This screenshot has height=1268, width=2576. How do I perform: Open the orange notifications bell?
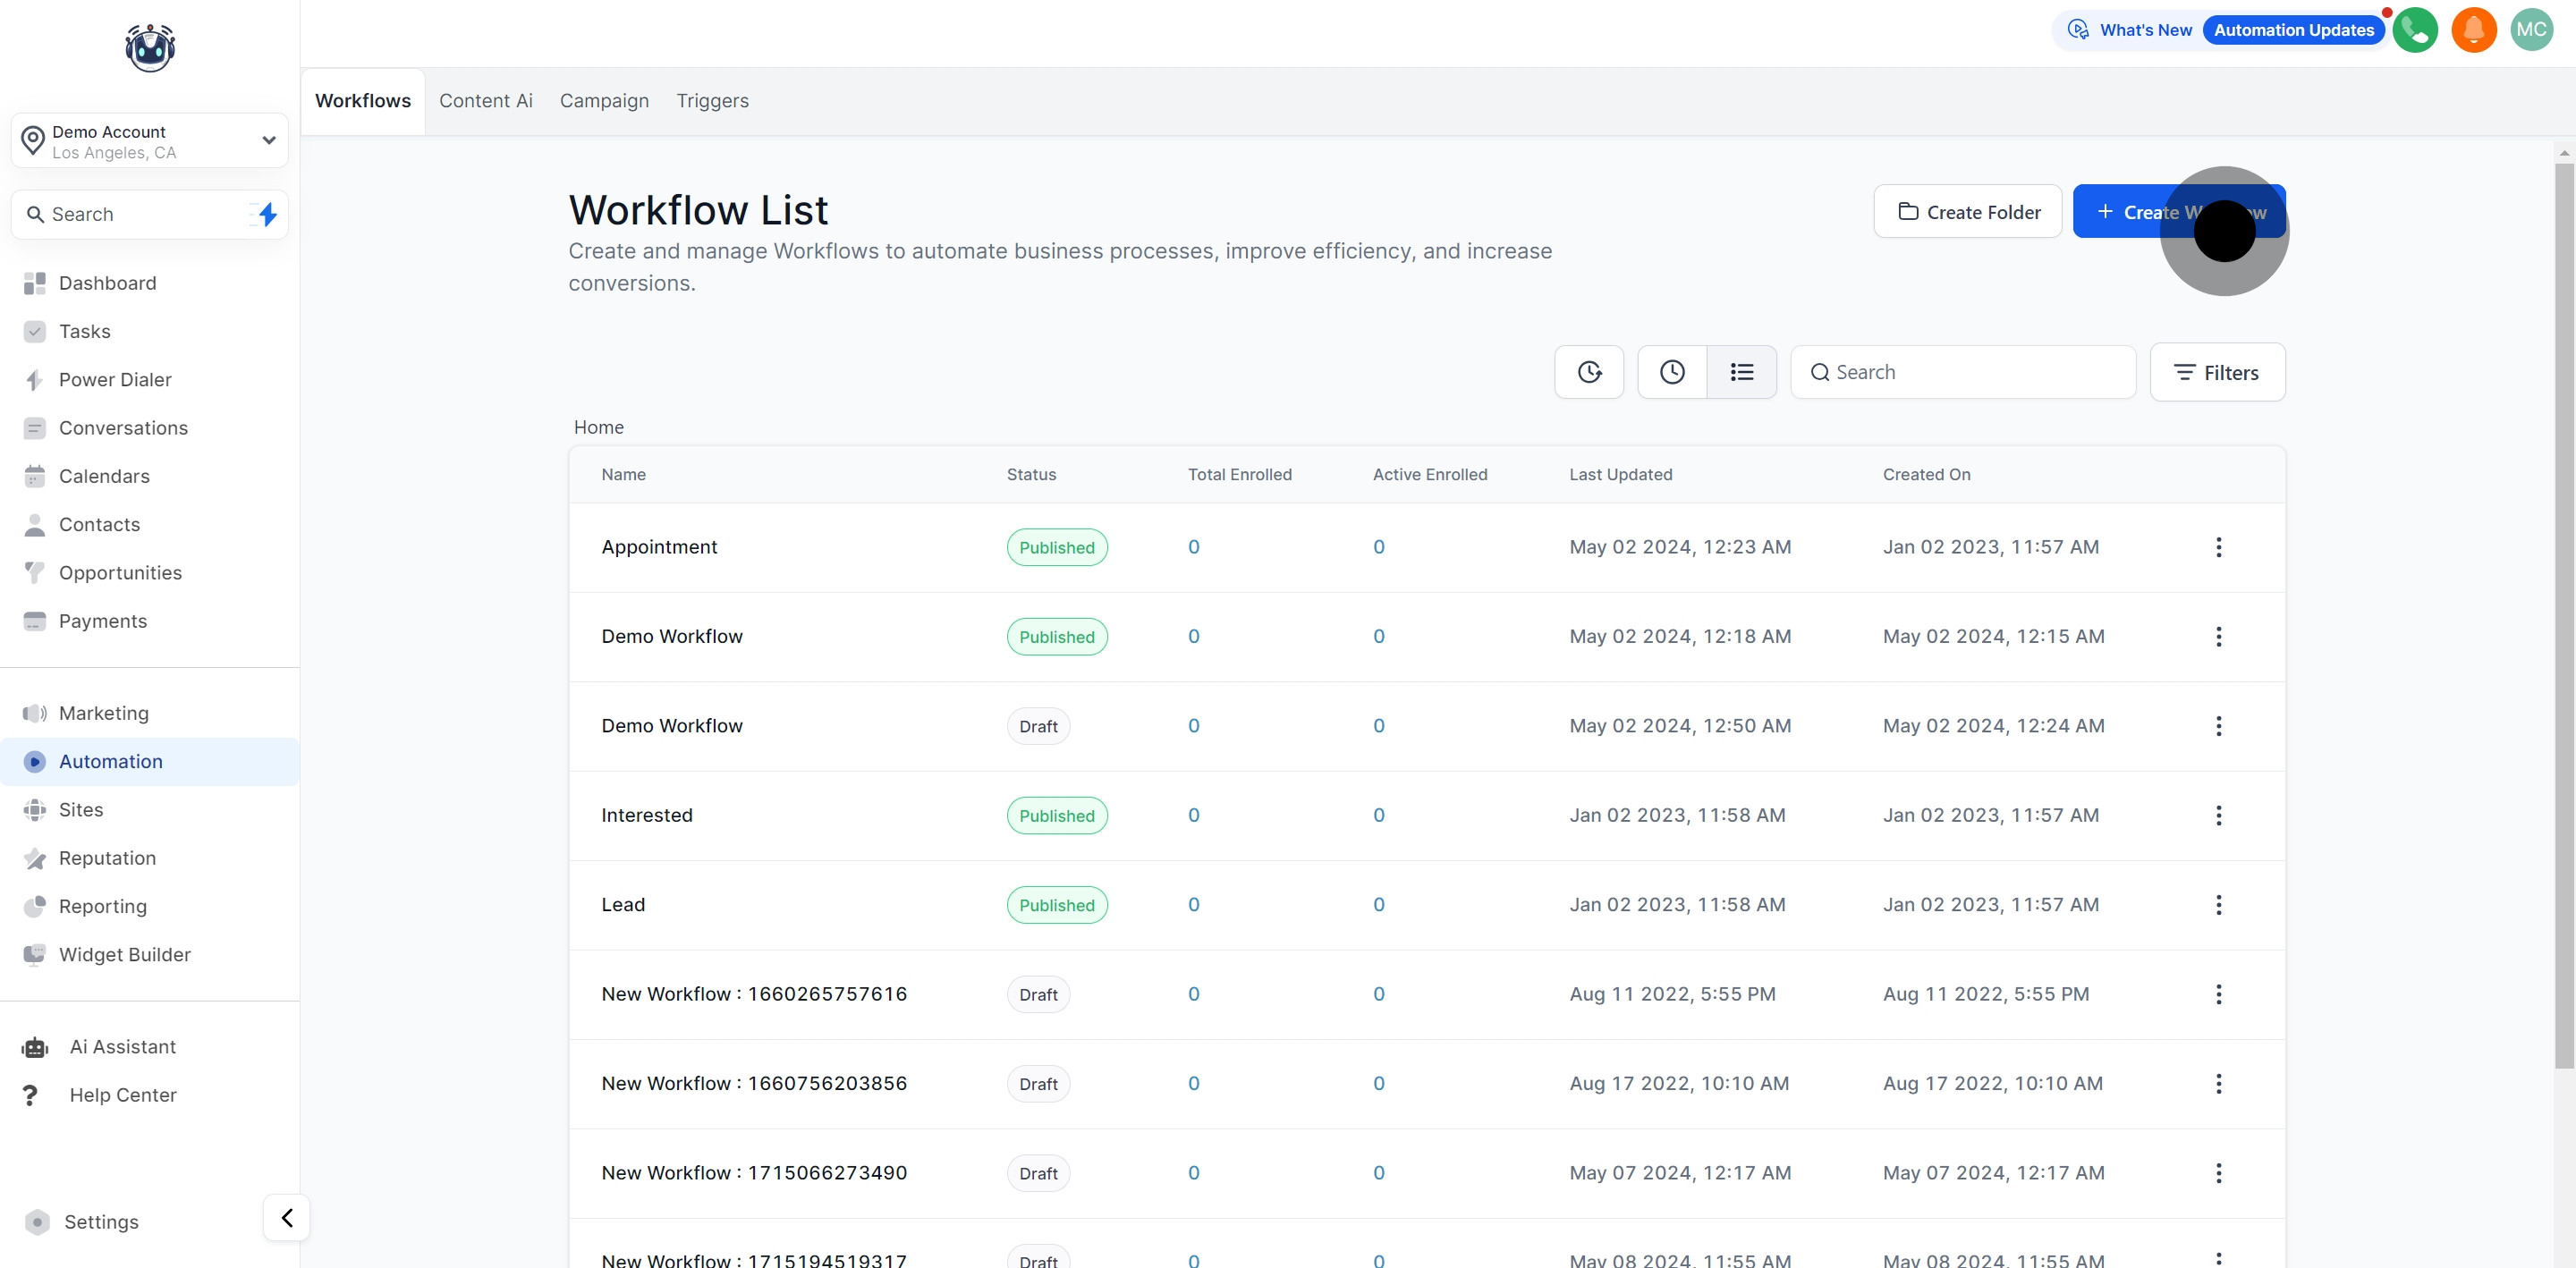(2473, 30)
